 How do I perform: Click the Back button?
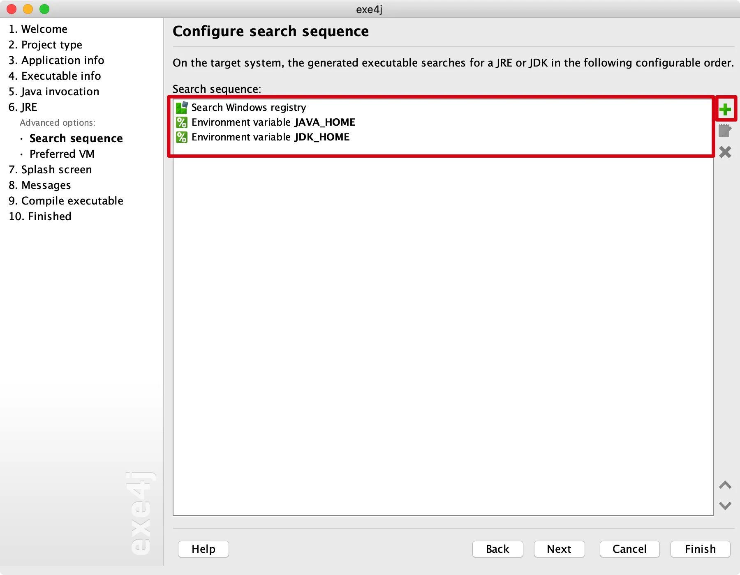coord(497,549)
